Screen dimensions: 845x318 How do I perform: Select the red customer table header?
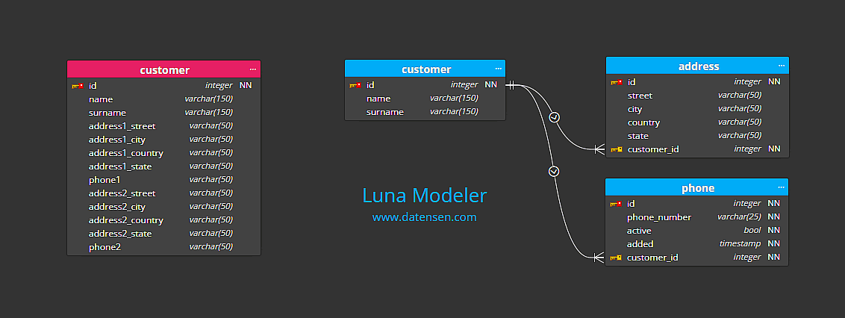pyautogui.click(x=164, y=70)
